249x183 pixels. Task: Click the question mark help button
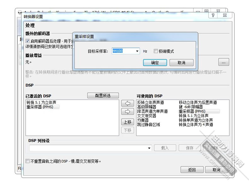pos(213,15)
